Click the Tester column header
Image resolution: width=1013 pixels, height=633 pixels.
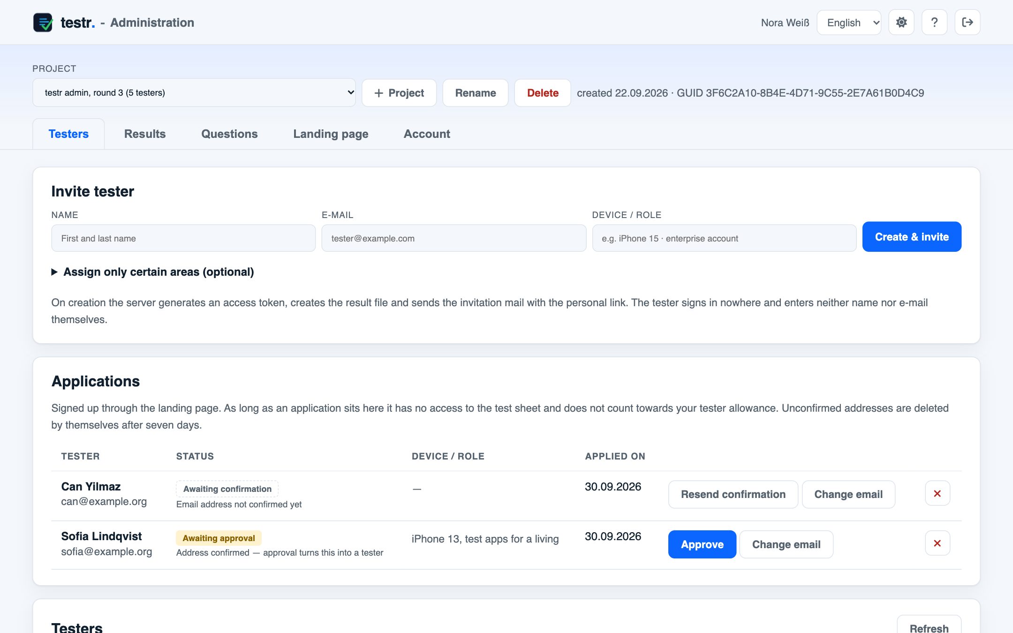click(80, 456)
